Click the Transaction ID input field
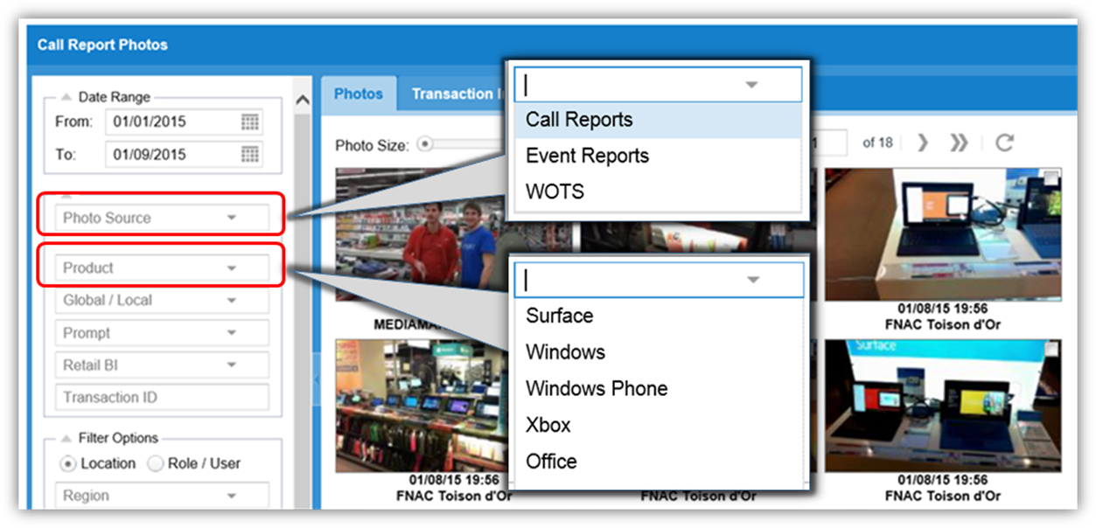The height and width of the screenshot is (528, 1096). pyautogui.click(x=162, y=398)
